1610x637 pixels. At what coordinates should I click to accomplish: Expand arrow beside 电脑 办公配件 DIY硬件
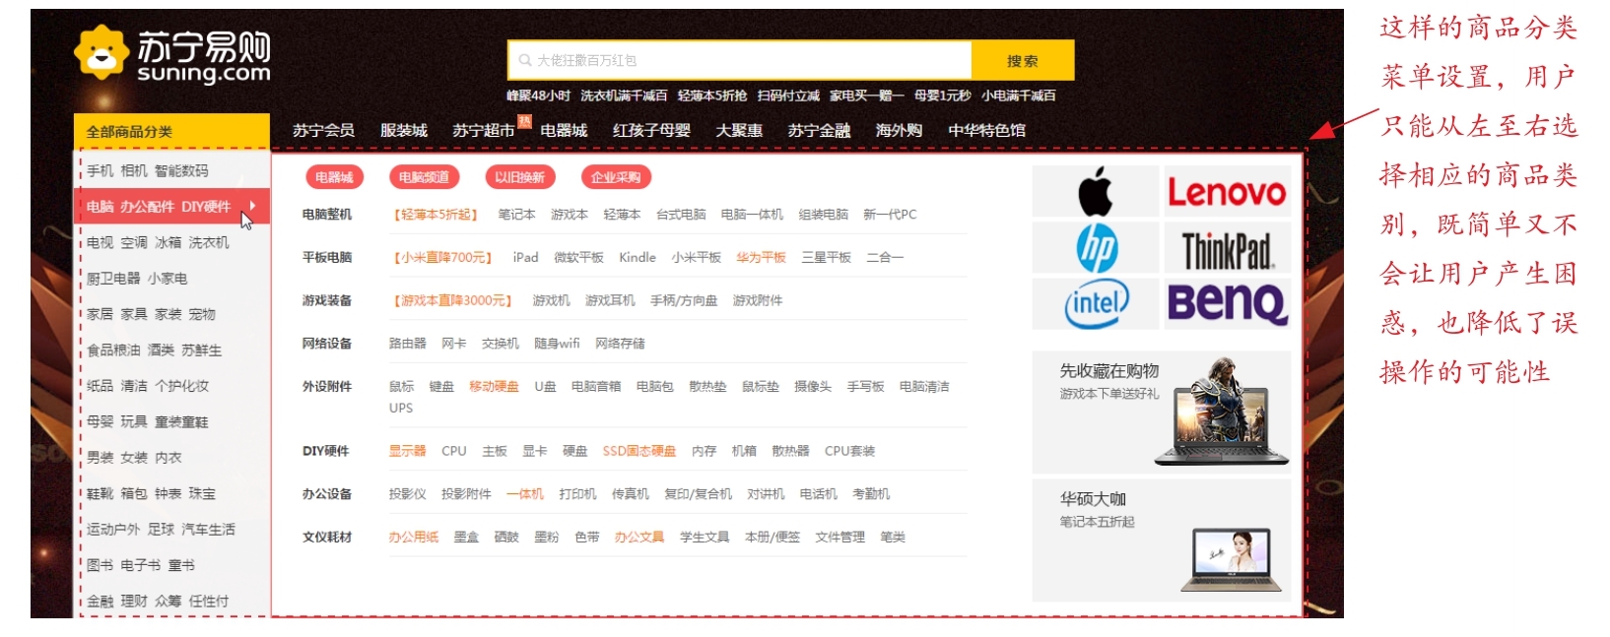(x=253, y=206)
